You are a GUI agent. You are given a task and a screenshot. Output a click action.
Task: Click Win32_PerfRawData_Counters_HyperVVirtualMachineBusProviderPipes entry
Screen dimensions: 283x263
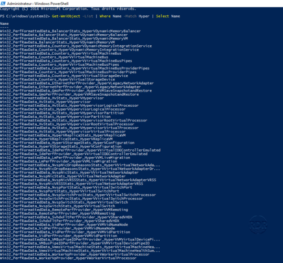[x=68, y=72]
